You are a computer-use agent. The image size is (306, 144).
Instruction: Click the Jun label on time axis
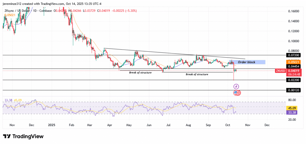click(x=149, y=125)
